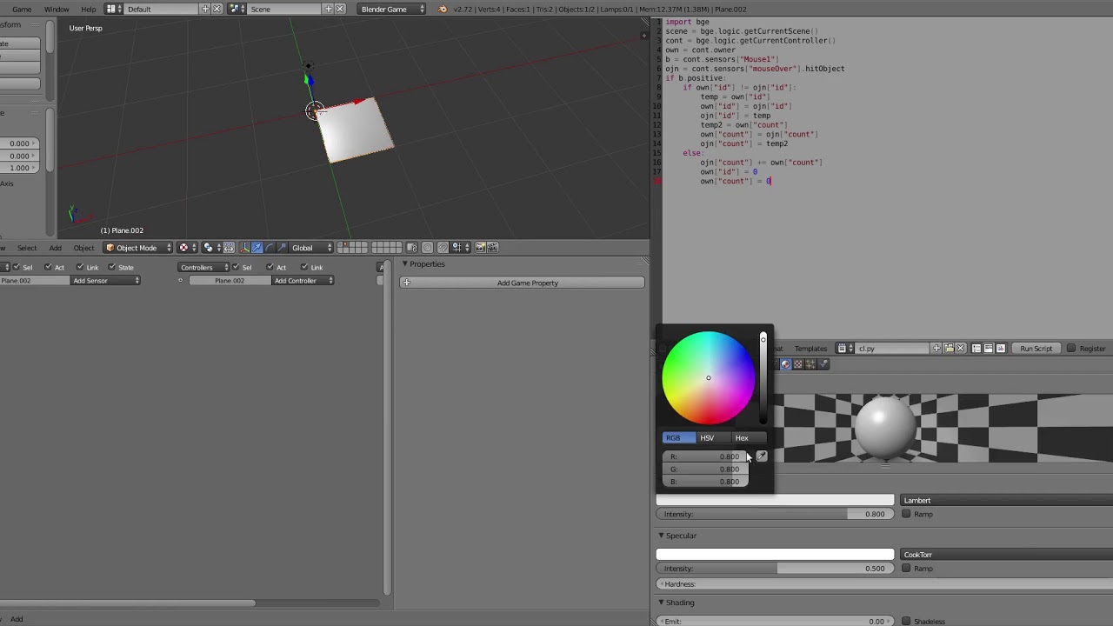Toggle sensors State checkbox
1113x626 pixels.
(x=112, y=267)
